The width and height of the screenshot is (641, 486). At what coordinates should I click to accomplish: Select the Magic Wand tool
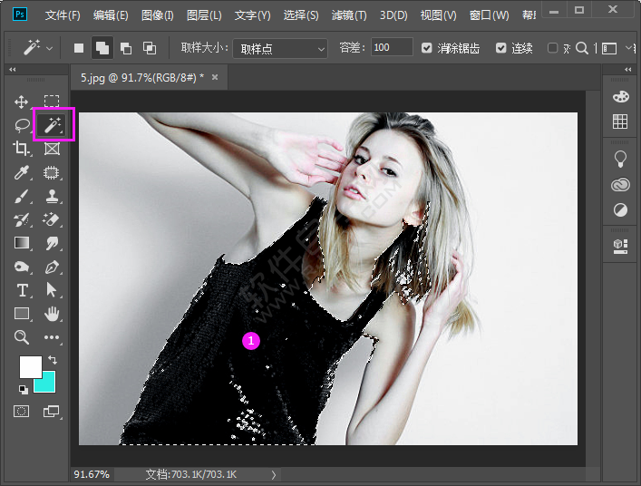point(52,124)
